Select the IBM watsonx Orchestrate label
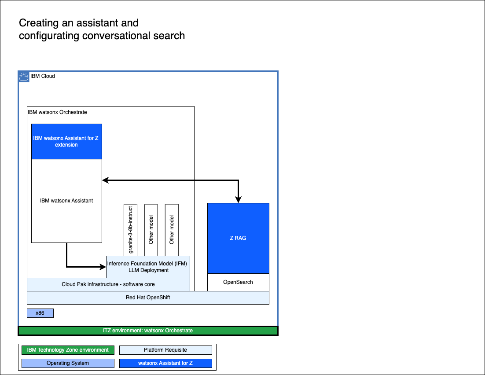 pos(58,112)
